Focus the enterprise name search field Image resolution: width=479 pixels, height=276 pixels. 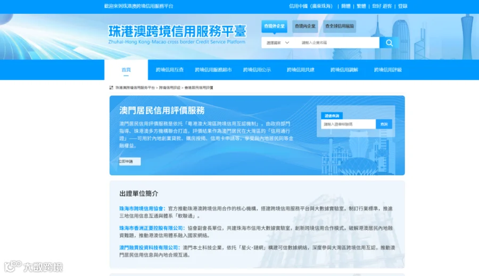pos(338,43)
